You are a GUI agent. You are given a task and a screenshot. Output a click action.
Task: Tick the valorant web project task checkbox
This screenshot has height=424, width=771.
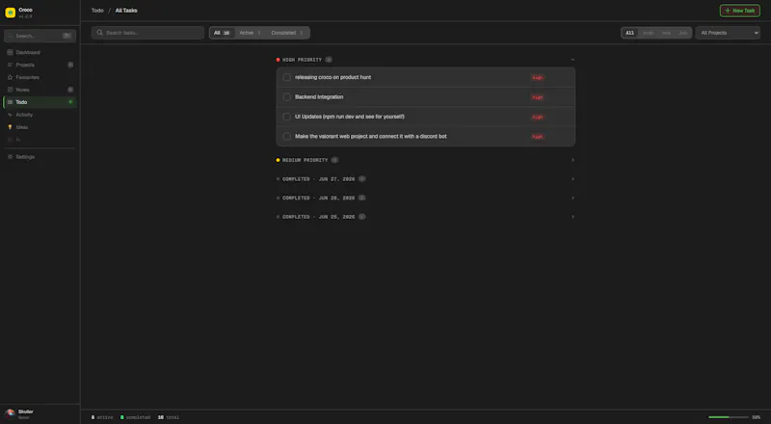point(286,136)
